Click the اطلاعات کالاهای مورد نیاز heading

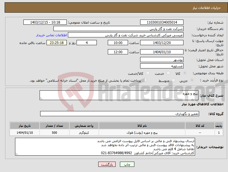(x=202, y=104)
